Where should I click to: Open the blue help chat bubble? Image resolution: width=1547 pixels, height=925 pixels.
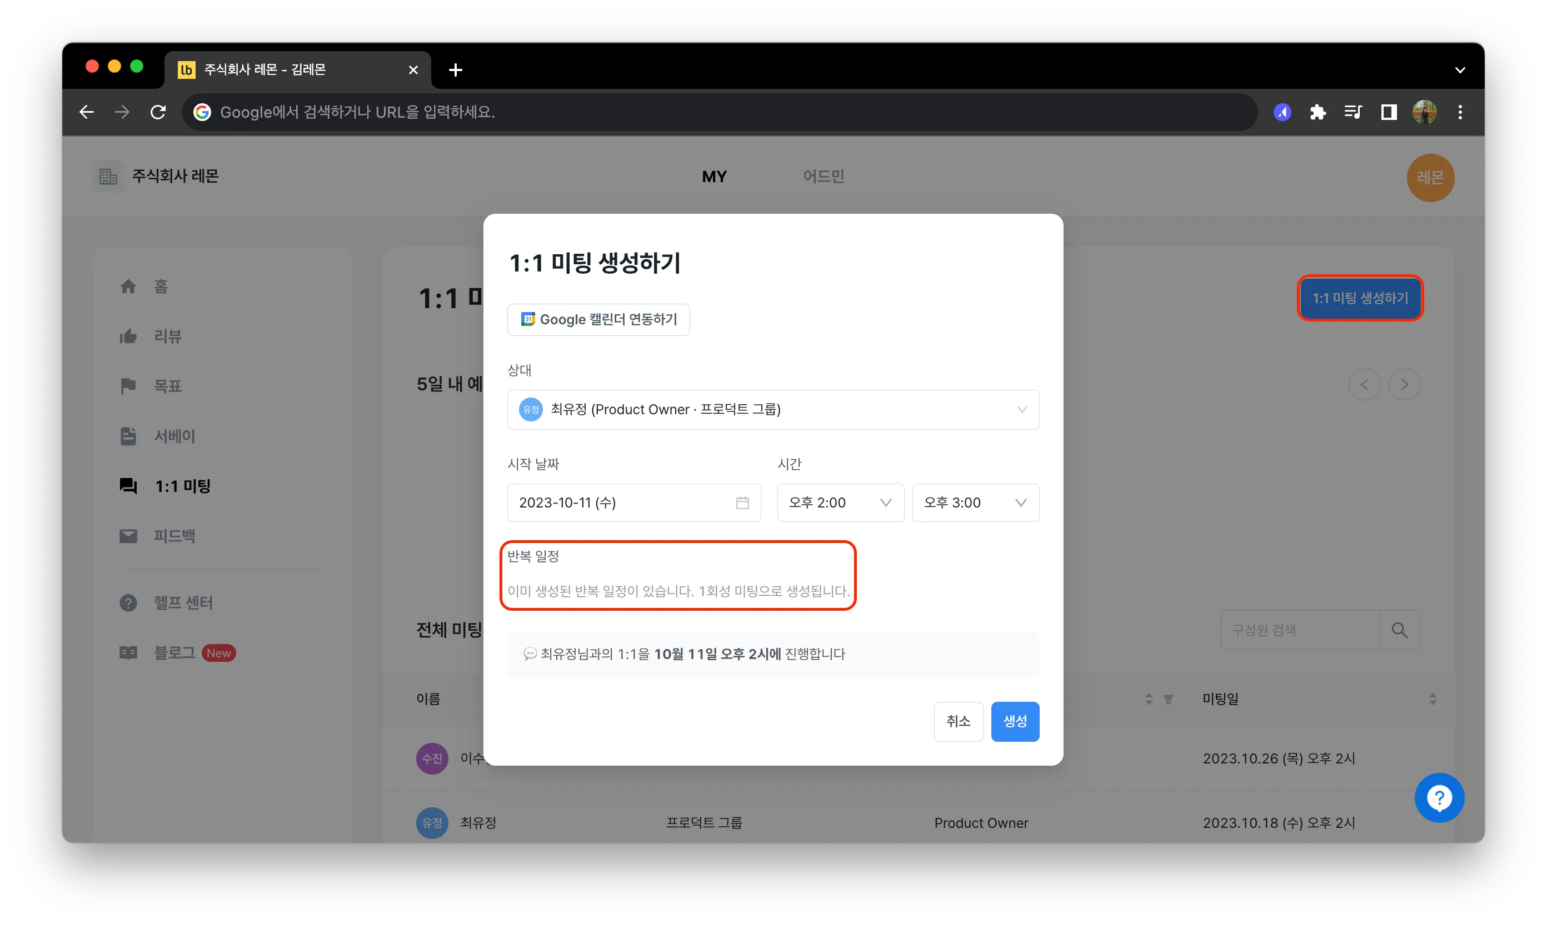tap(1439, 798)
